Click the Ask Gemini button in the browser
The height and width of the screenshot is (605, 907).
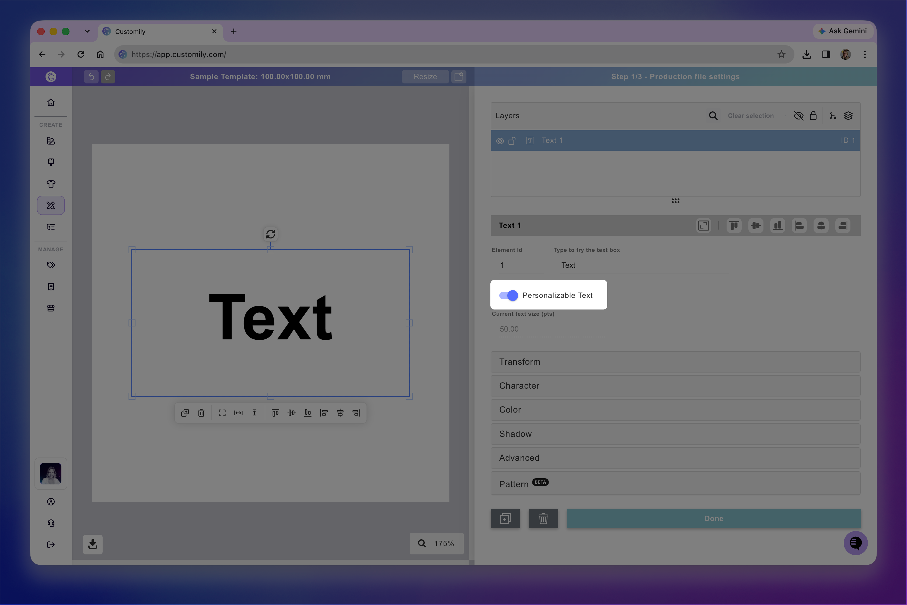[843, 31]
